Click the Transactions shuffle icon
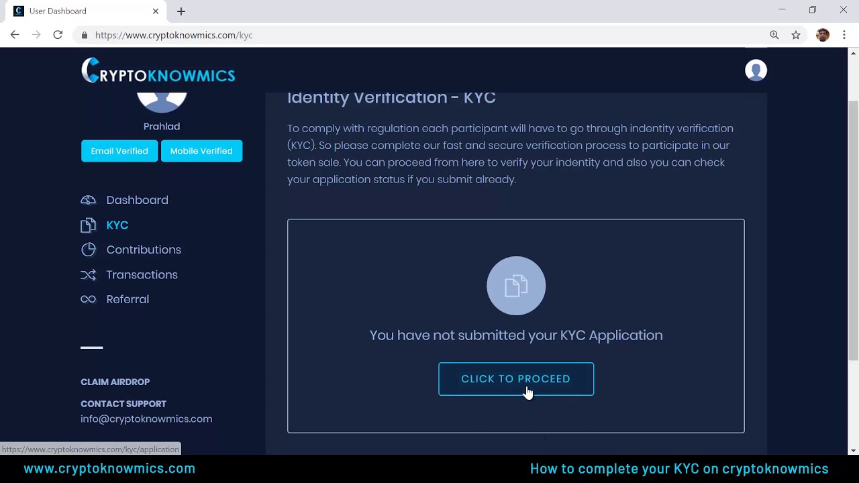The height and width of the screenshot is (483, 859). (x=89, y=274)
